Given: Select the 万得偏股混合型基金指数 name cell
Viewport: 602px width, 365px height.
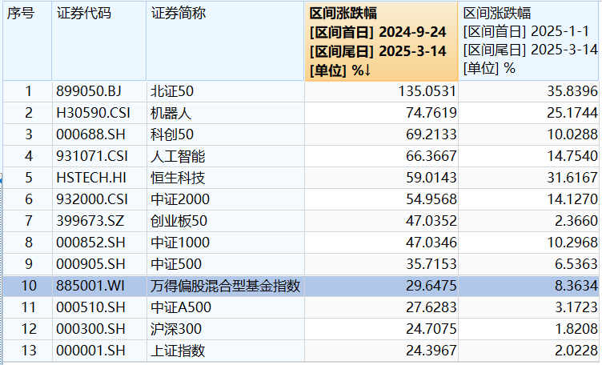Looking at the screenshot, I should [226, 286].
